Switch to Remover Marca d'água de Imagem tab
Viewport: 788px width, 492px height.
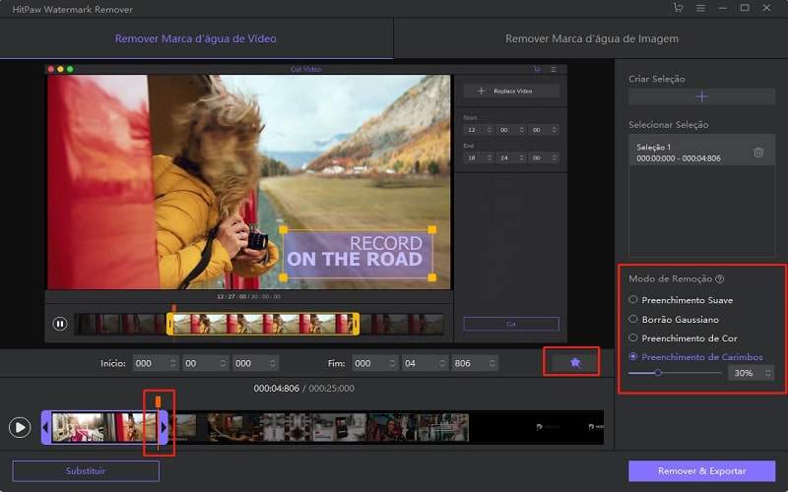tap(591, 39)
